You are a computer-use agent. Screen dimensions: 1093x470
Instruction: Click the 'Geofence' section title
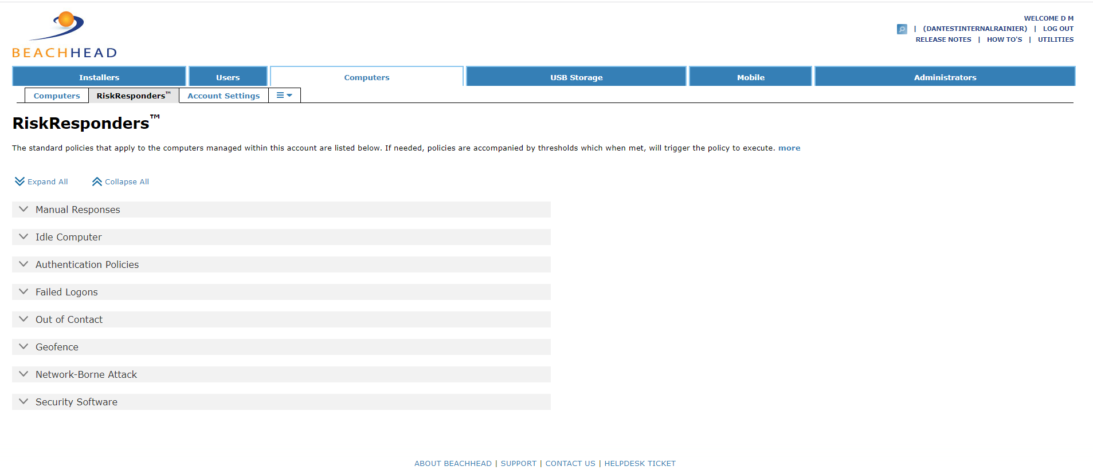coord(57,347)
